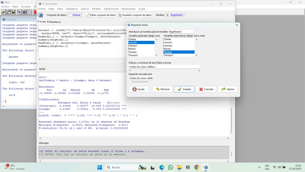Click the Cancelar button

(x=206, y=89)
